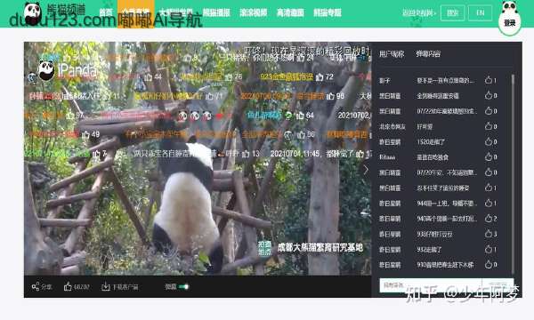Click the panda channel logo in header

click(33, 12)
